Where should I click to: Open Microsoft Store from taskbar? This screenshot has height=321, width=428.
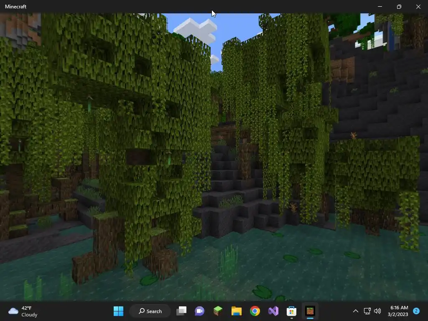tap(291, 311)
